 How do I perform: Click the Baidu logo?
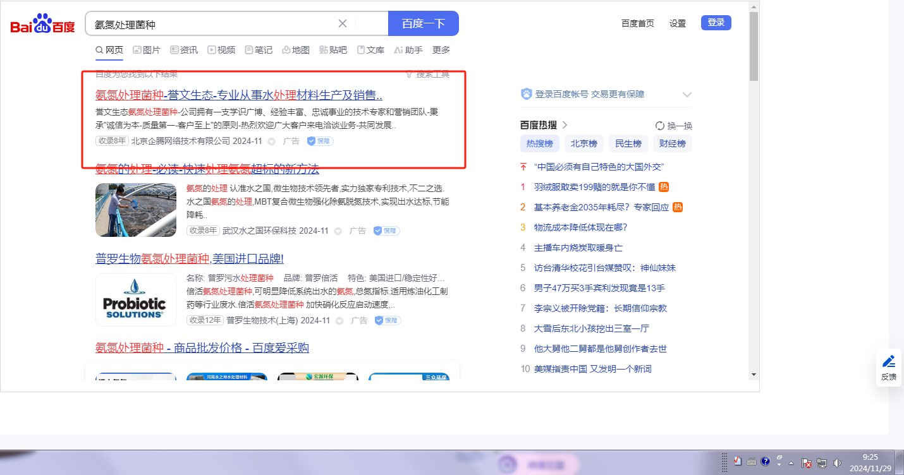[x=42, y=24]
